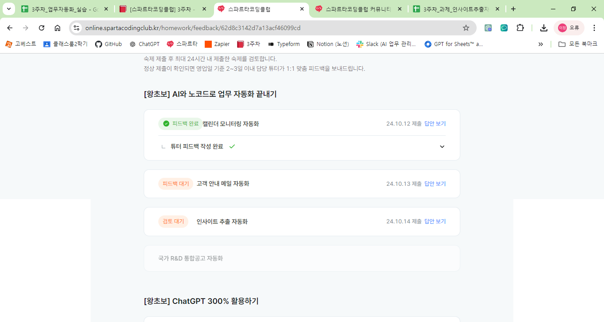
Task: Open the browser home page
Action: click(57, 28)
